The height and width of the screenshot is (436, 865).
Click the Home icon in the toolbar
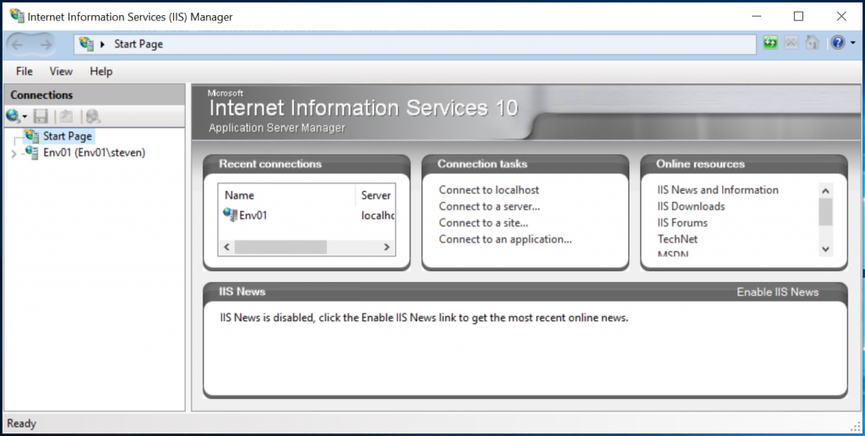pos(812,42)
